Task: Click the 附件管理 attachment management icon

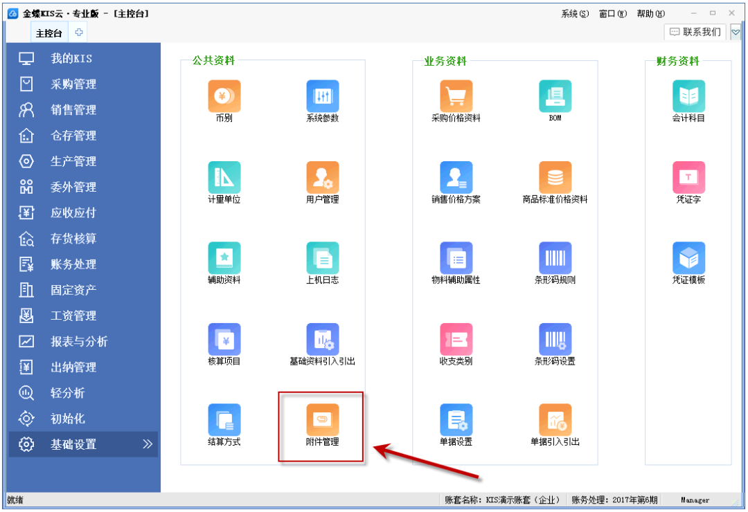Action: pos(323,420)
